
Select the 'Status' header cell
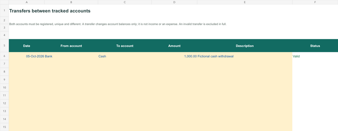pyautogui.click(x=315, y=46)
